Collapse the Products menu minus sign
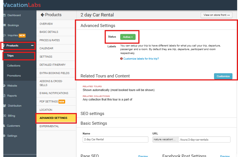Viewport: 238px width, 157px height. click(32, 45)
